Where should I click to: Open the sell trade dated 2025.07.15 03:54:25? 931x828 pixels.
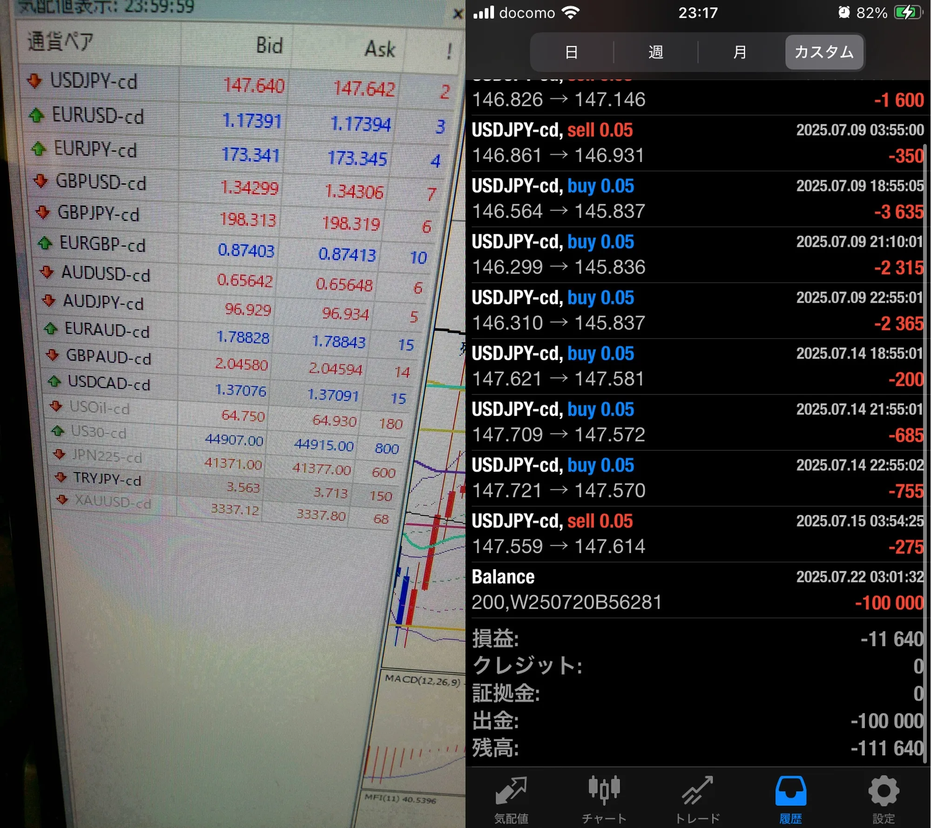pyautogui.click(x=697, y=534)
